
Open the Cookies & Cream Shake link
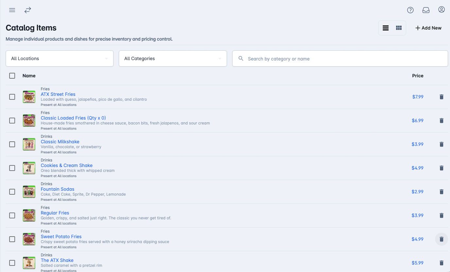coord(67,165)
